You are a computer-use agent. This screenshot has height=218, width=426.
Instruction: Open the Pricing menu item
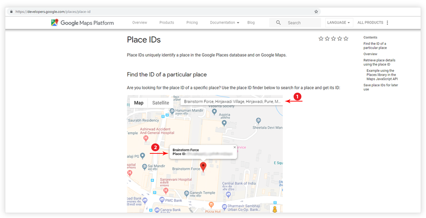192,23
